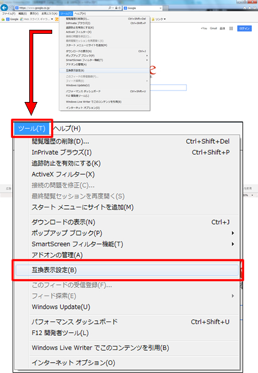Select 互換表示設定(B) in the enlarged menu
The height and width of the screenshot is (373, 258).
coord(127,270)
